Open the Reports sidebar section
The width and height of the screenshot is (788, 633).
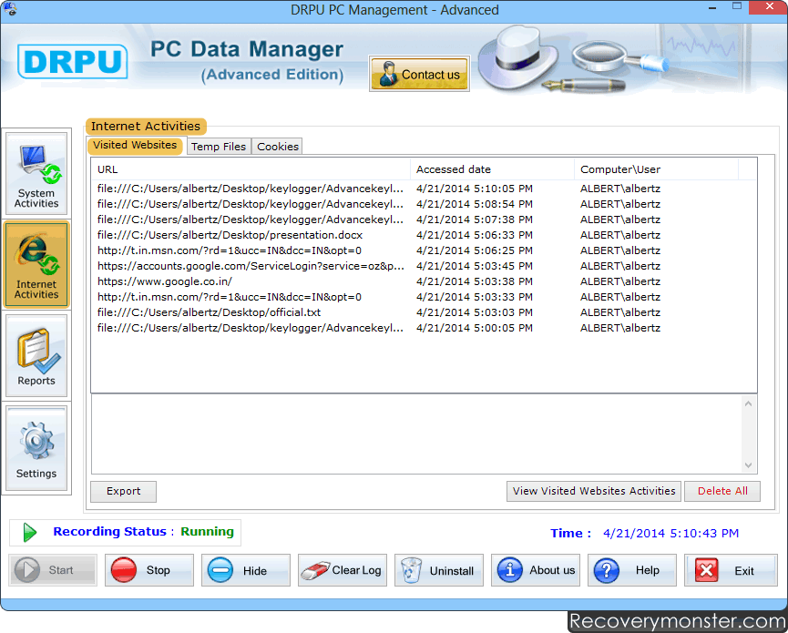pos(36,356)
